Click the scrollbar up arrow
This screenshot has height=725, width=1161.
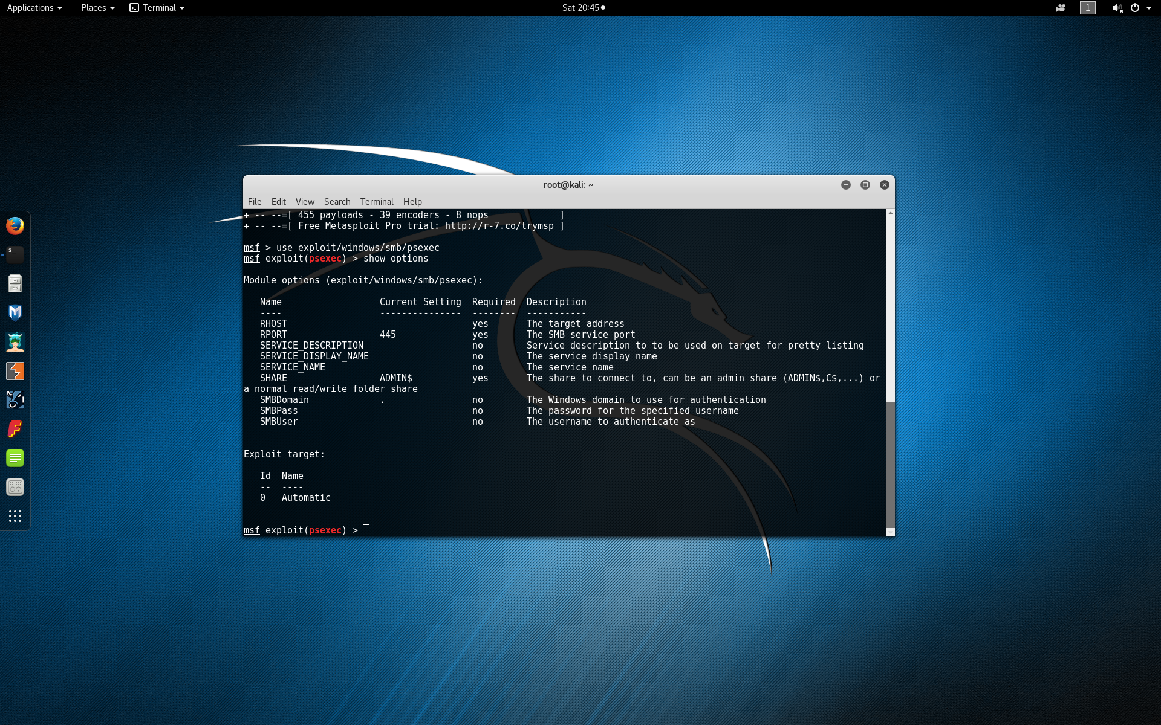(890, 213)
